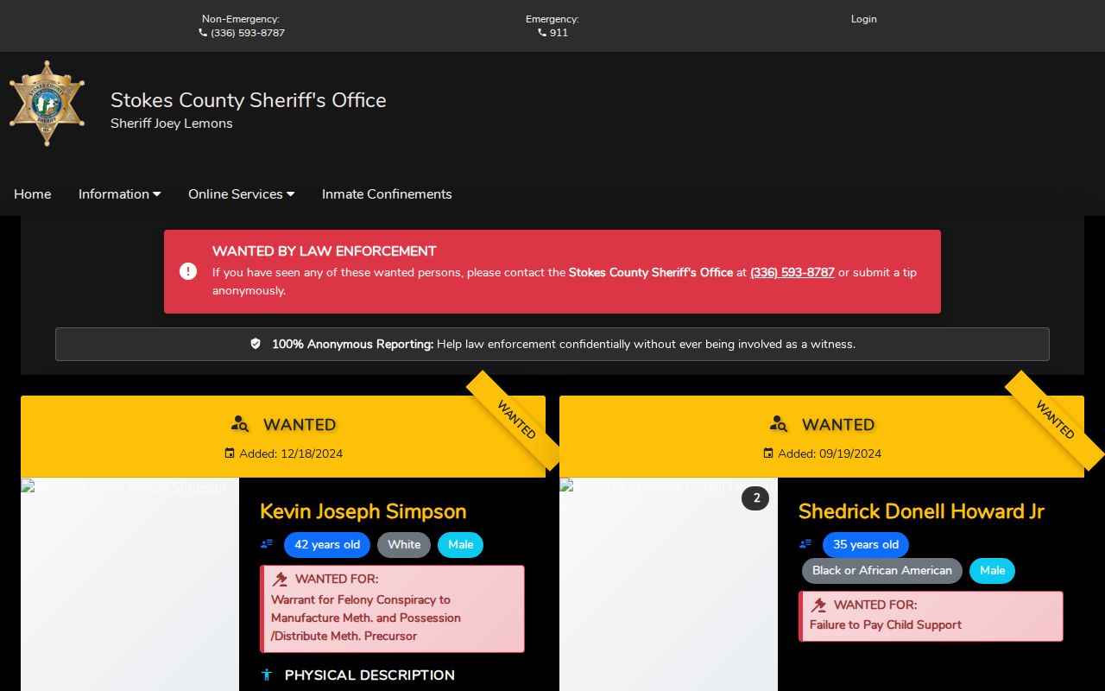Click gavel icon in Kevin's WANTED FOR box
Screen dimensions: 1105x691
tap(280, 579)
